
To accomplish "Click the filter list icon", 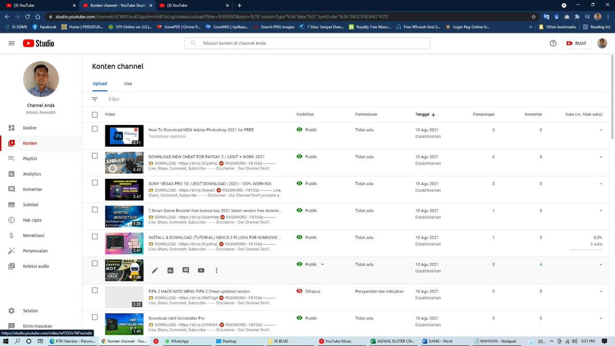I will click(95, 99).
